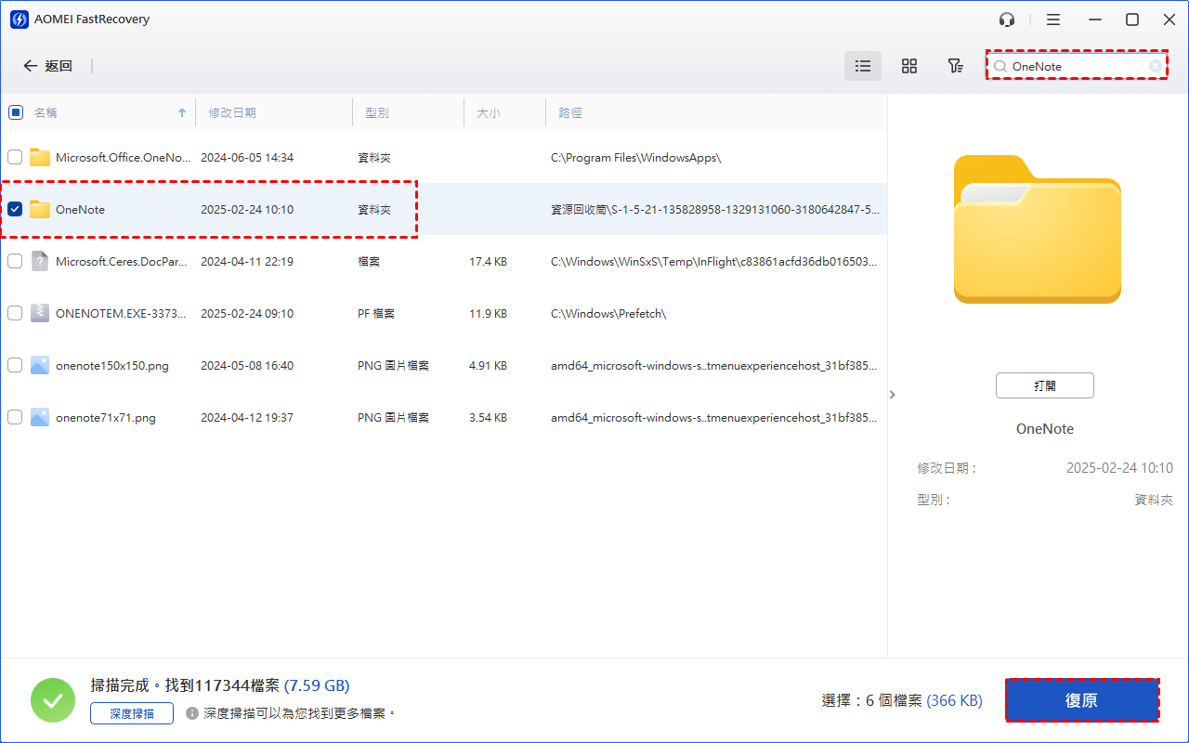1189x743 pixels.
Task: Sort by the 大小 column header
Action: click(489, 112)
